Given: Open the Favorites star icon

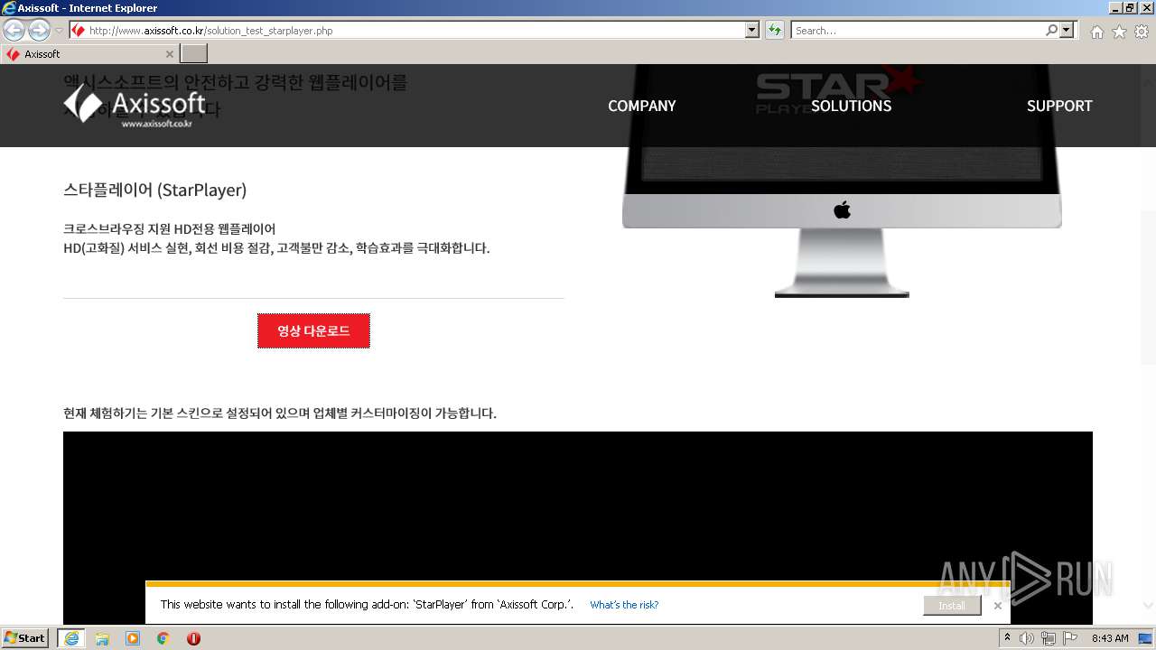Looking at the screenshot, I should [1119, 32].
